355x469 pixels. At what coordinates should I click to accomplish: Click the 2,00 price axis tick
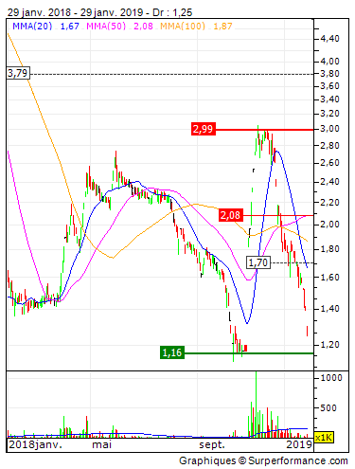329,225
